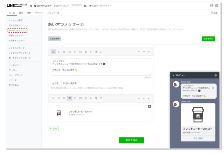Open あいさつメッセージ in the sidebar
This screenshot has height=153, width=224.
pos(17,30)
